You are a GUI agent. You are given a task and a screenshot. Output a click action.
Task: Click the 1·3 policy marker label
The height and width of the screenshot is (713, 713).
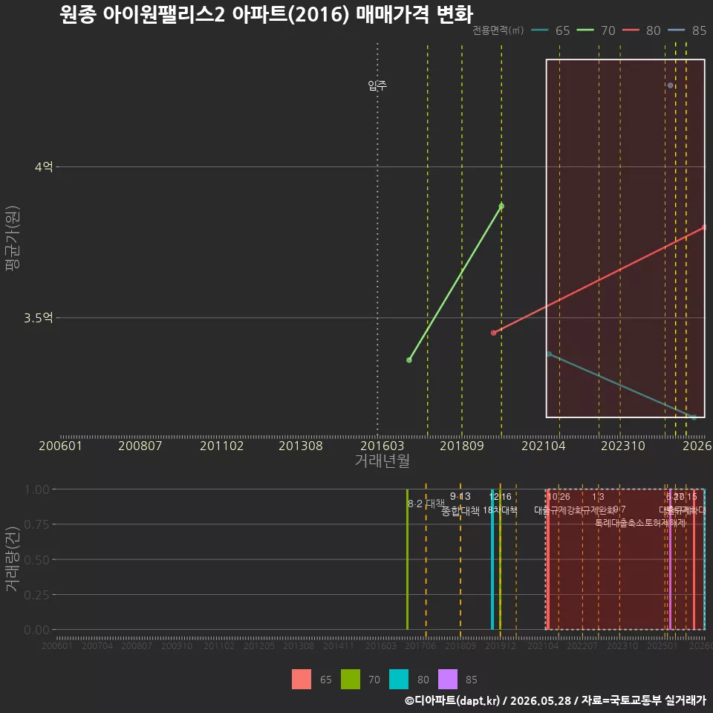[x=598, y=497]
